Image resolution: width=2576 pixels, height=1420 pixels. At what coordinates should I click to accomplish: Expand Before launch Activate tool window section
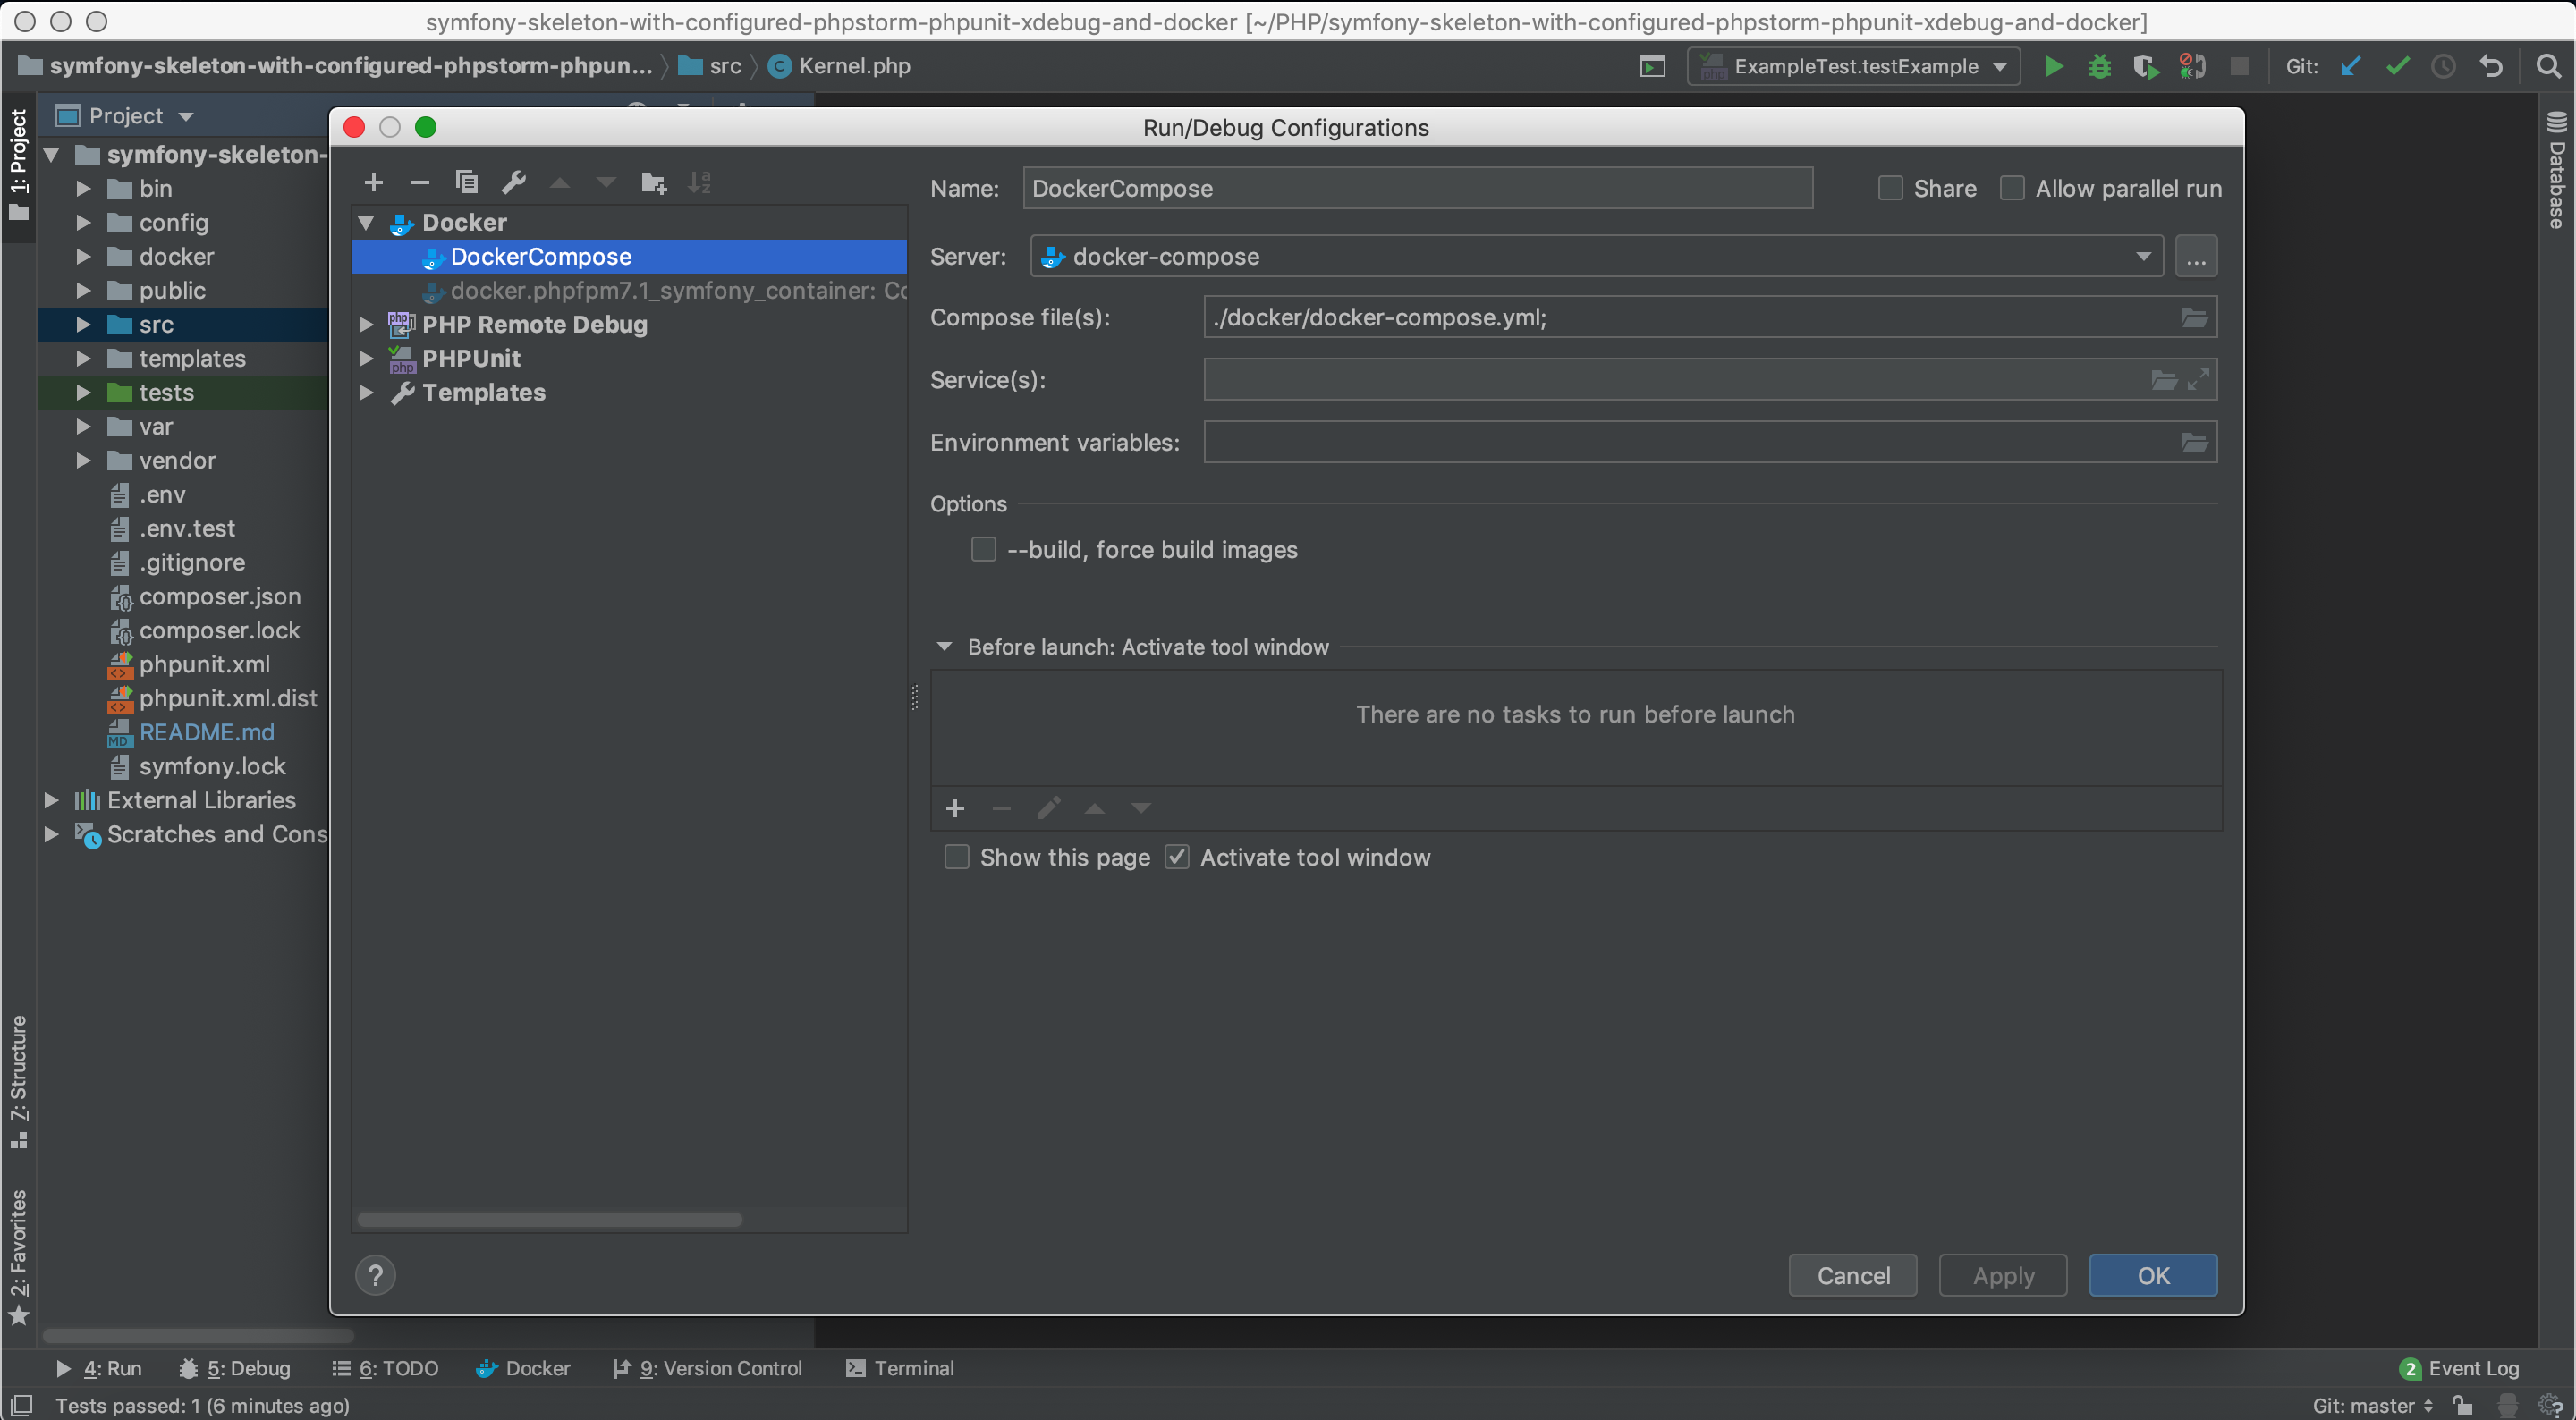(945, 647)
